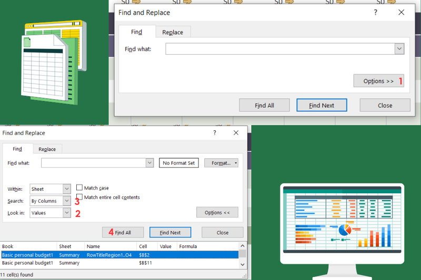Open the Look in dropdown set to Values

[x=50, y=213]
